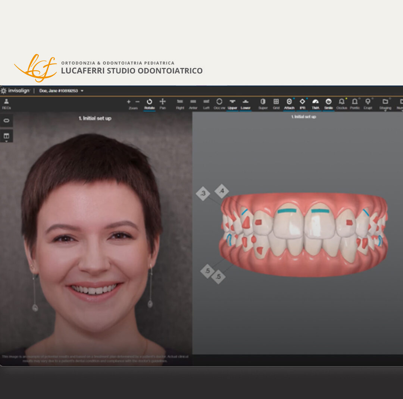Toggle the Grid overlay
The image size is (403, 399).
pos(276,102)
